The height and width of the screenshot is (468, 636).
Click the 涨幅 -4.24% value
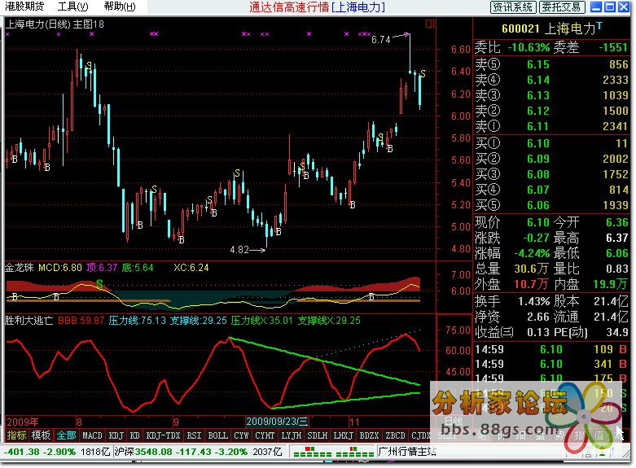point(532,253)
